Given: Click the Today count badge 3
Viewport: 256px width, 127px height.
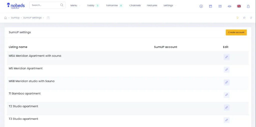Looking at the screenshot, I should click(x=97, y=5).
